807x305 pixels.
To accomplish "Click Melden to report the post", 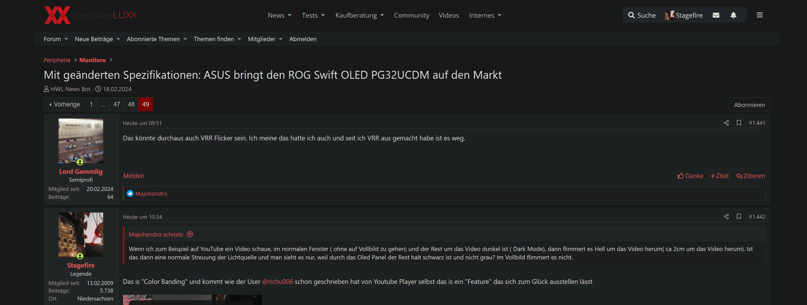I will coord(134,176).
